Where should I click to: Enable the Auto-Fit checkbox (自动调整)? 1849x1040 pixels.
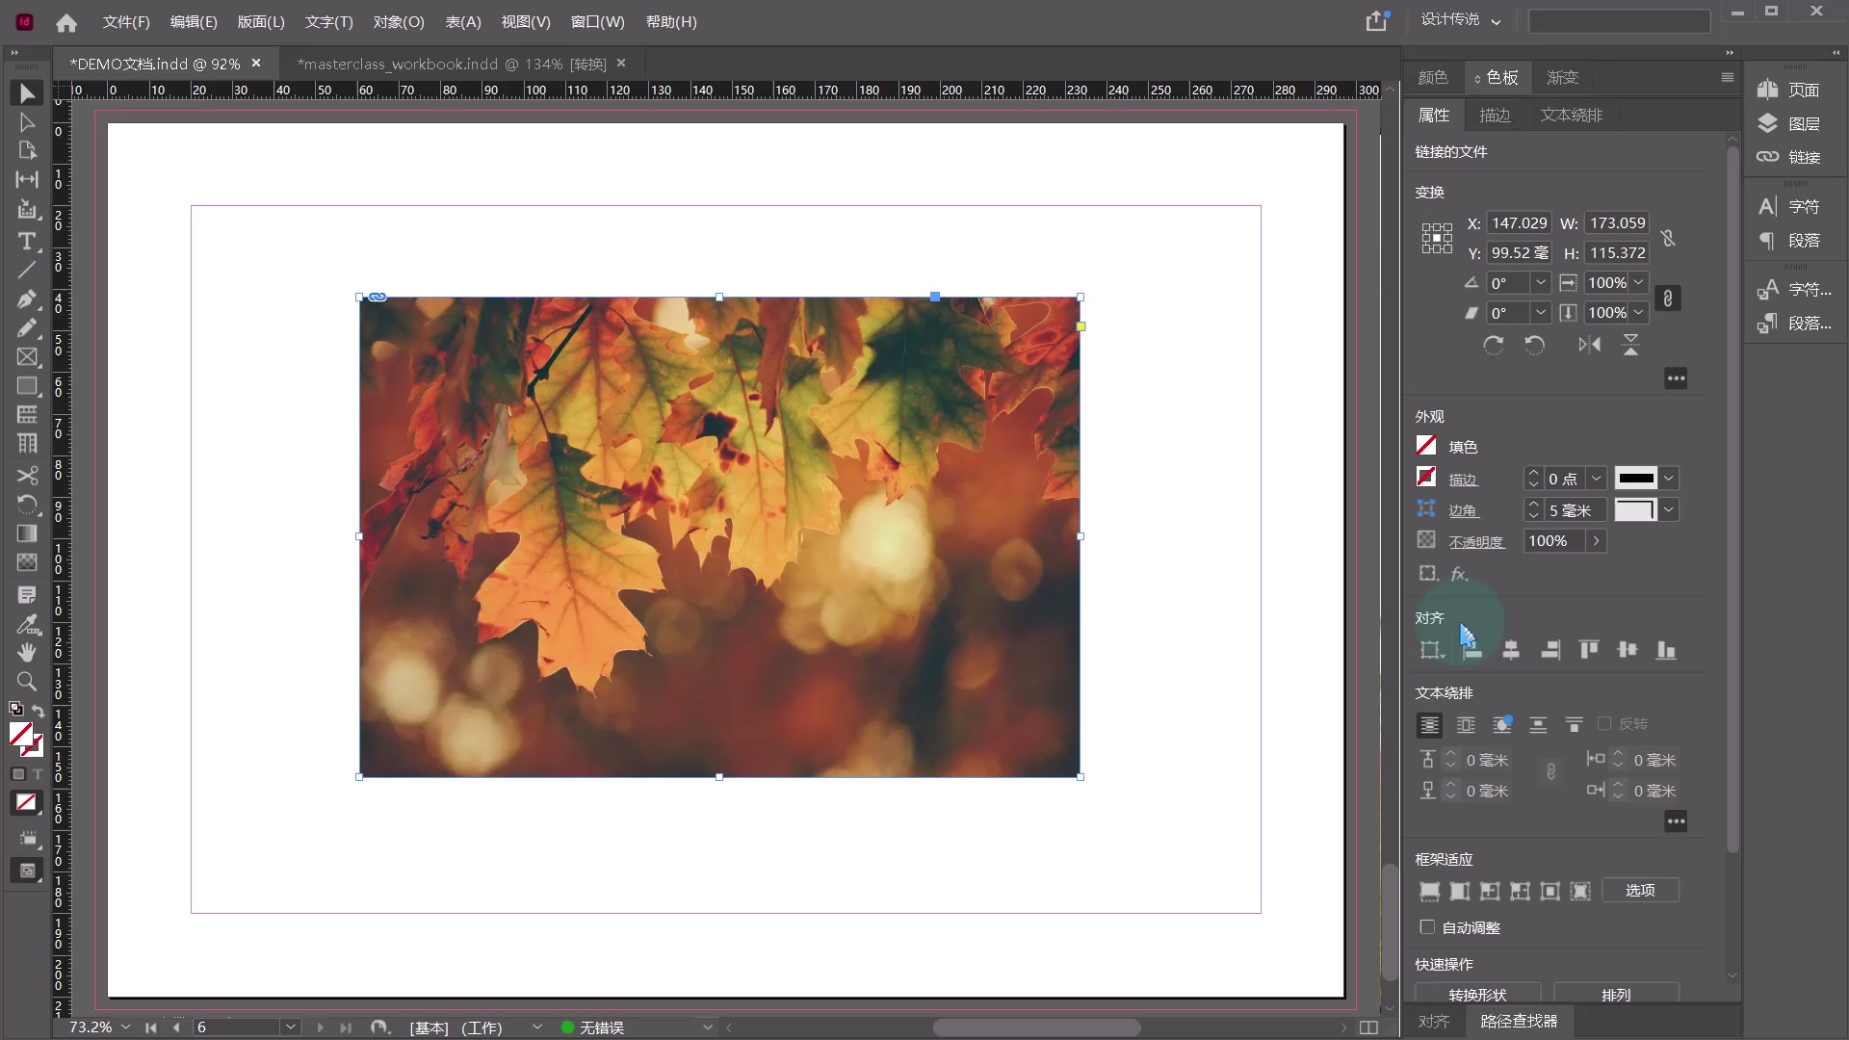pos(1427,927)
